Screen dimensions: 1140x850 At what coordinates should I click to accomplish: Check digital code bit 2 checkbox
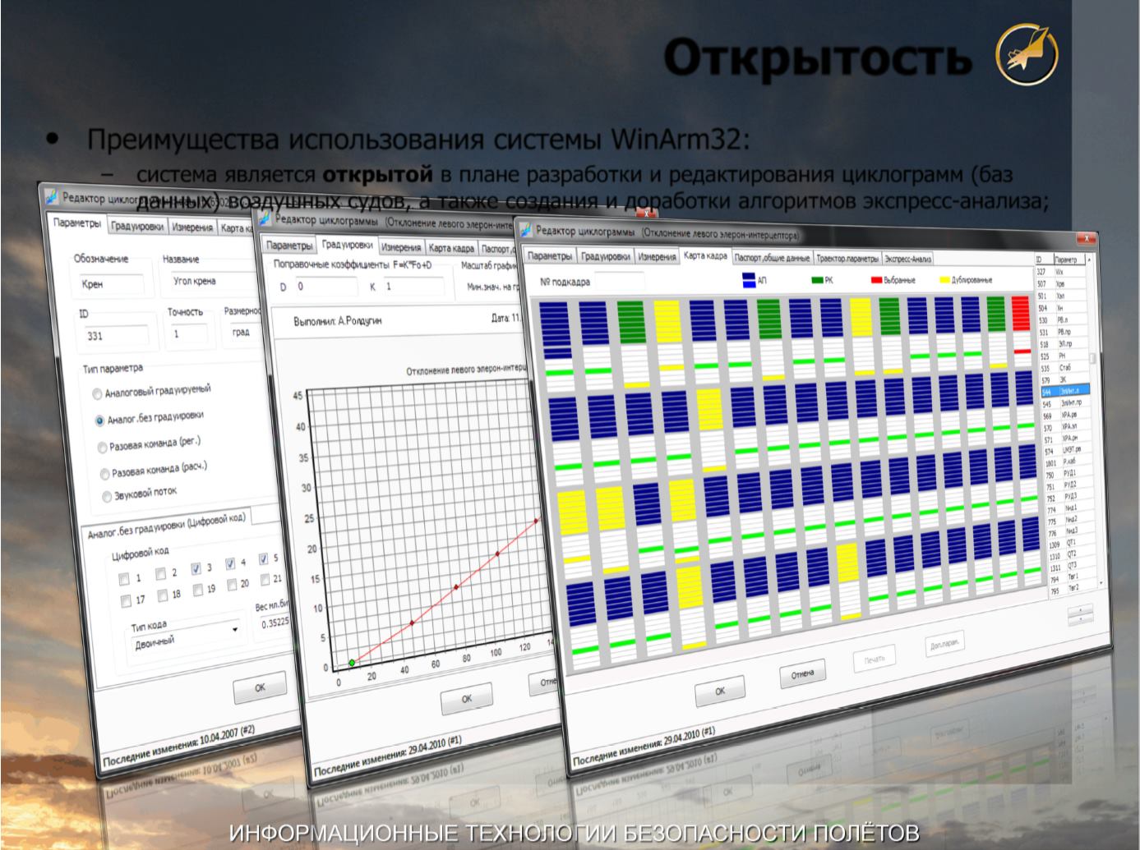(161, 573)
